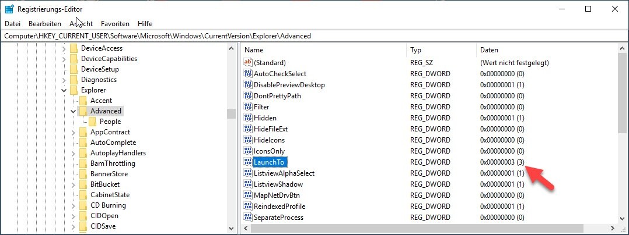Click the DWORD icon beside SeparateProcess
The image size is (629, 235).
[x=247, y=218]
